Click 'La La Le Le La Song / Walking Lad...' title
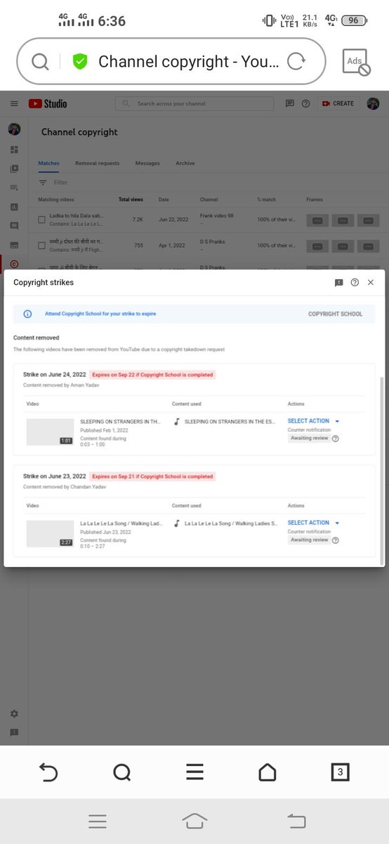The height and width of the screenshot is (844, 389). tap(121, 524)
